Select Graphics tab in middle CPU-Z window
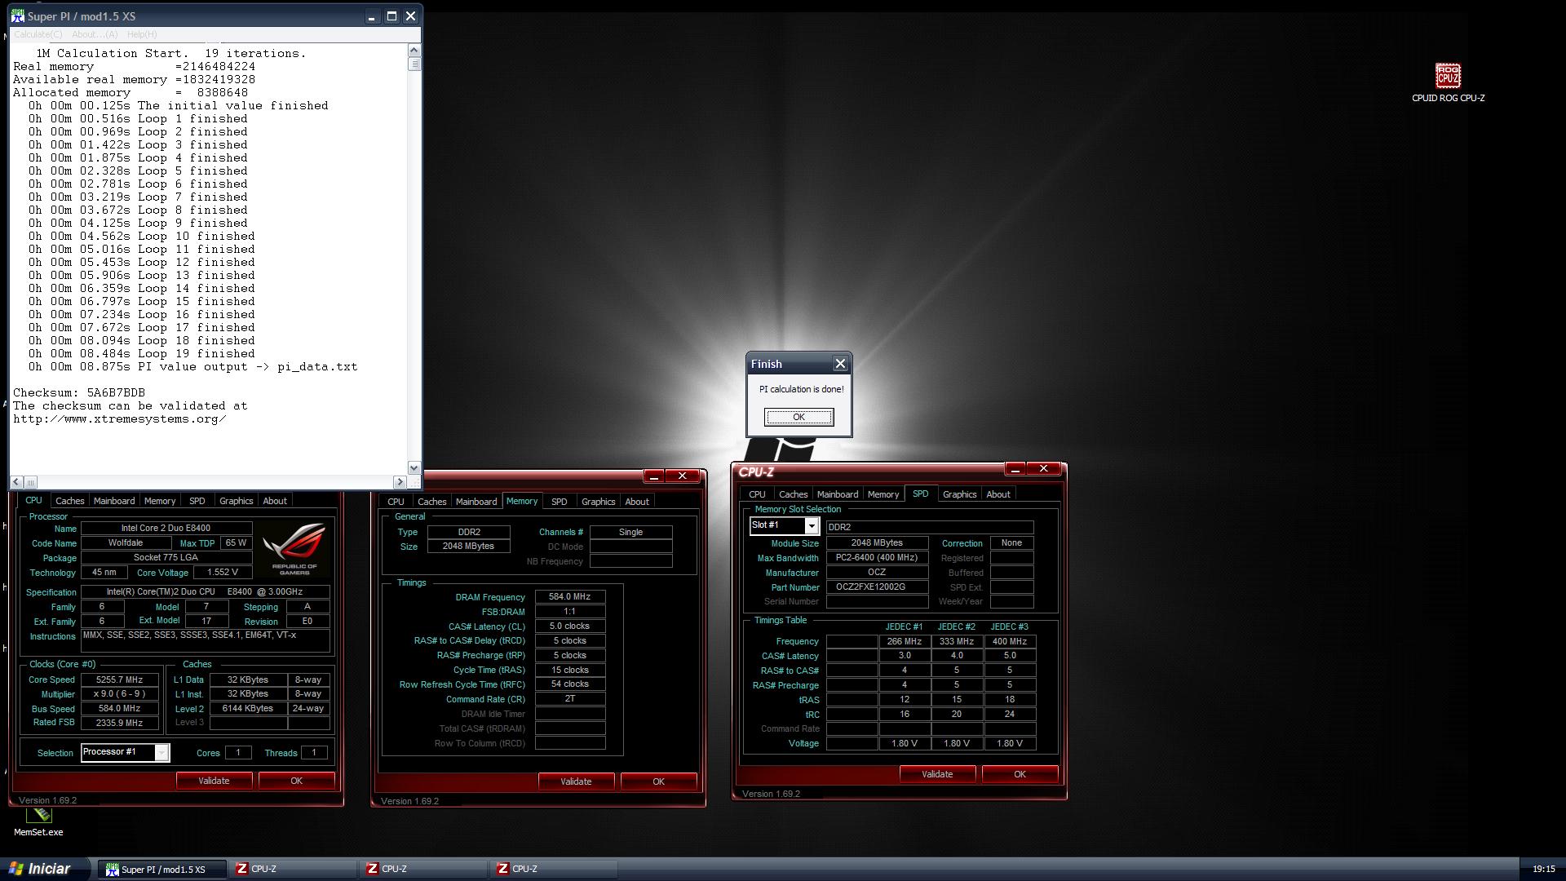The image size is (1566, 881). (x=599, y=502)
